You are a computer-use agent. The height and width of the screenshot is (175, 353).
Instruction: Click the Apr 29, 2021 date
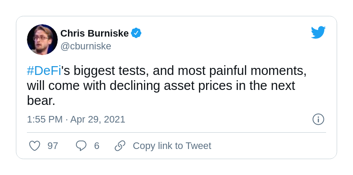(x=98, y=119)
